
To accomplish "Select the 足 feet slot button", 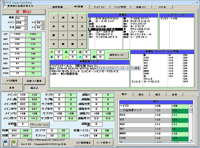I will [x=82, y=44].
